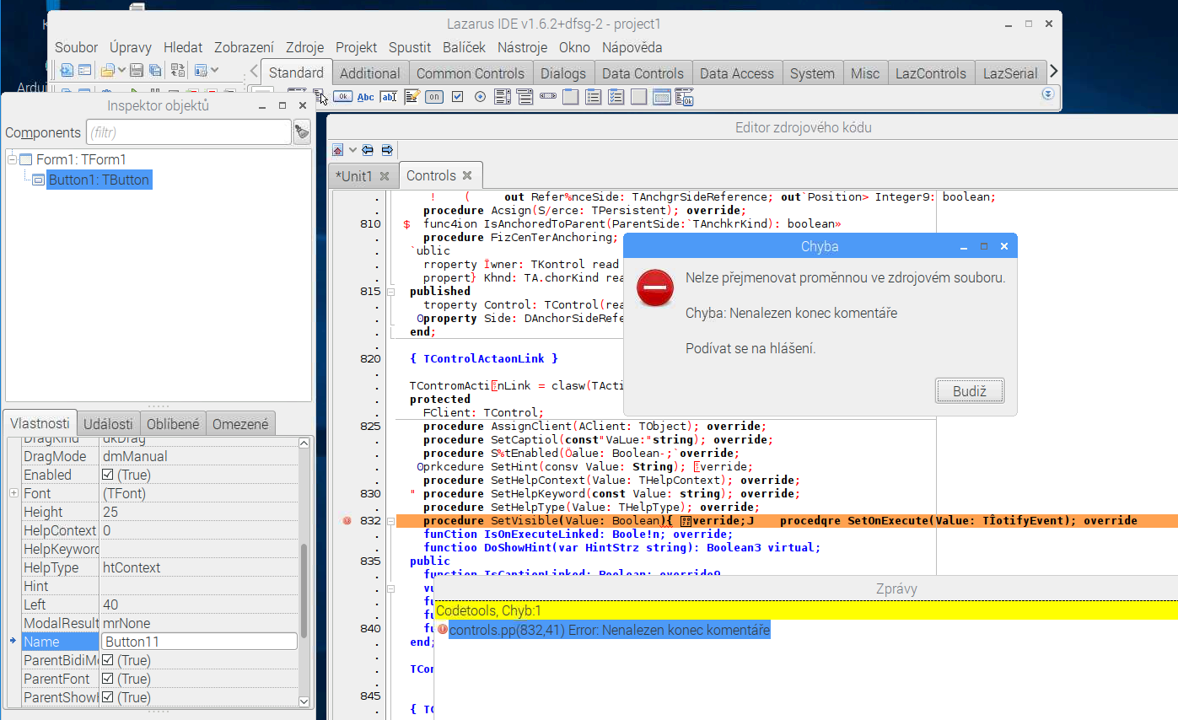The height and width of the screenshot is (720, 1178).
Task: Choose the TToggleBox (on) component icon
Action: point(433,97)
